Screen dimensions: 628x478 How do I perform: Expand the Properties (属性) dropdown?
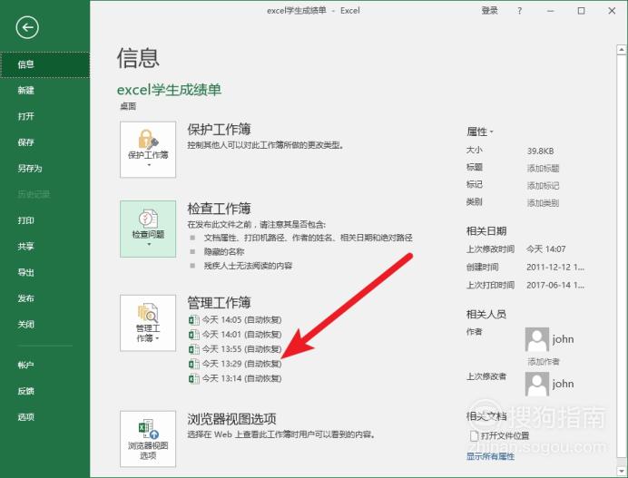pyautogui.click(x=480, y=132)
